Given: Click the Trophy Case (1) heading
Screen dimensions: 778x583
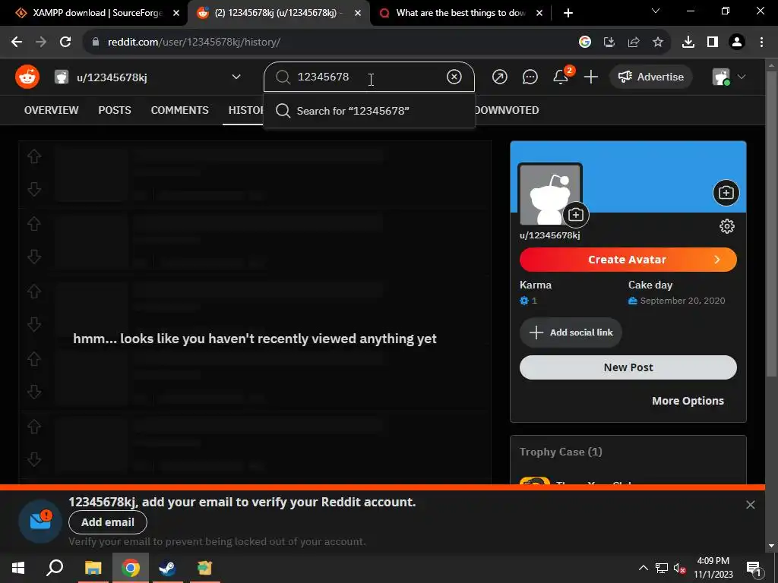Looking at the screenshot, I should [x=561, y=452].
